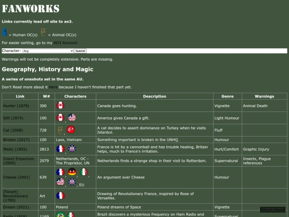The height and width of the screenshot is (217, 289).
Task: Click the America ball icon in the Cheese row
Action: [x=60, y=182]
